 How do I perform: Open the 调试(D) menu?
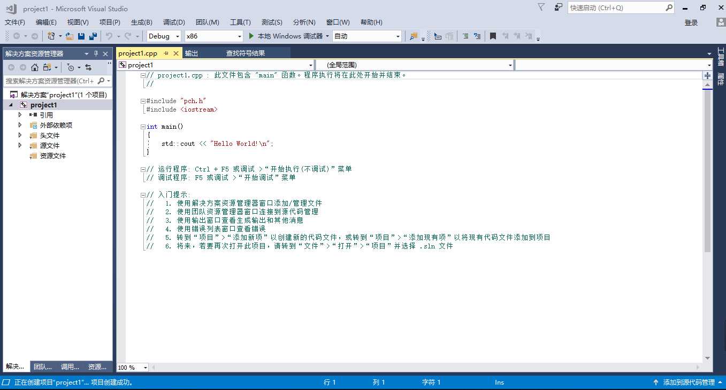(x=174, y=22)
